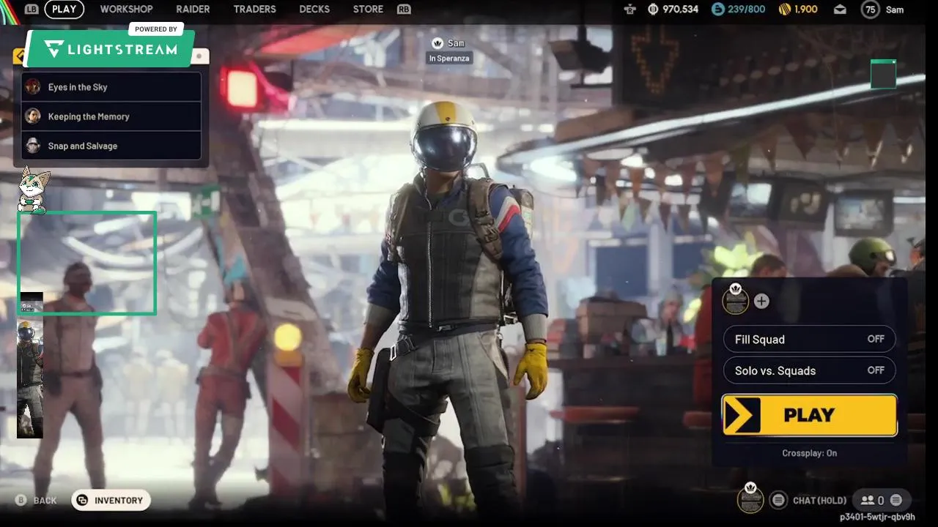Click the BACK button
Image resolution: width=938 pixels, height=527 pixels.
(45, 501)
